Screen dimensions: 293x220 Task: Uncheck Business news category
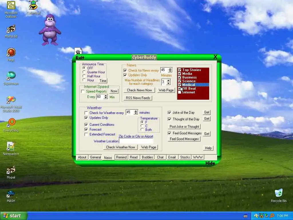coord(180,77)
